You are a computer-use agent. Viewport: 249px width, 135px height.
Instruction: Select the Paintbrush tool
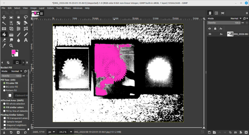point(19,34)
